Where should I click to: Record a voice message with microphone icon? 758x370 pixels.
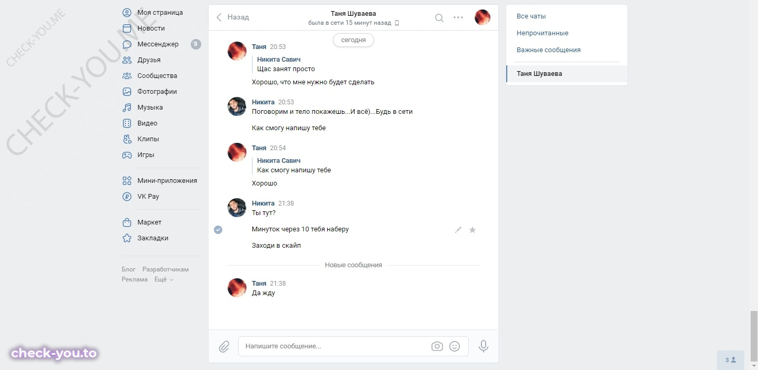tap(484, 346)
